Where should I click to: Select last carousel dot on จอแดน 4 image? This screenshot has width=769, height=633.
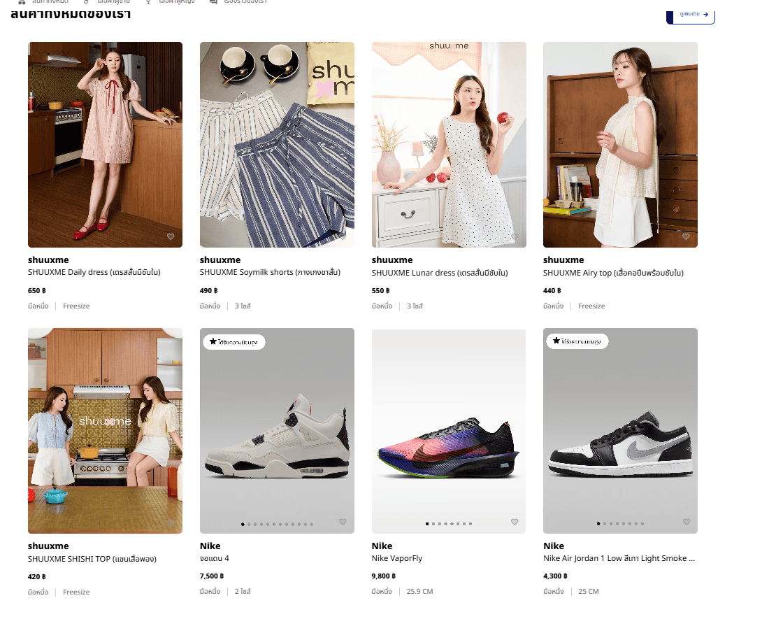(x=311, y=525)
